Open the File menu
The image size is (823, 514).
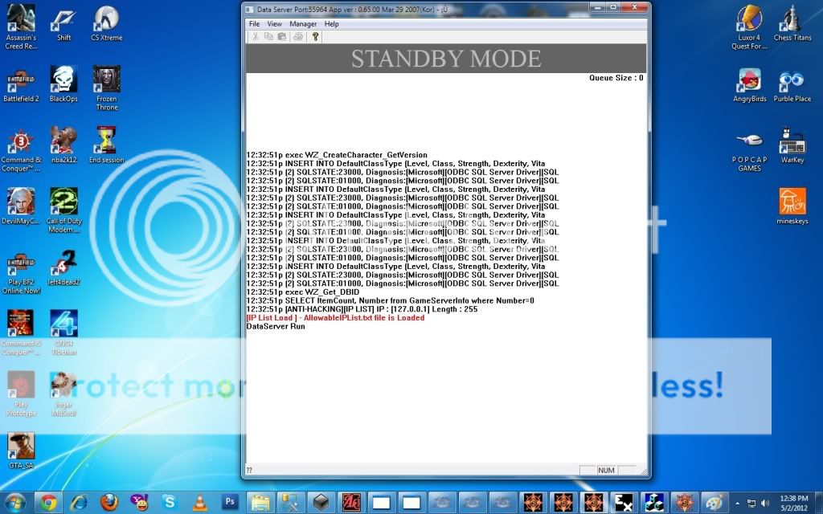click(254, 24)
